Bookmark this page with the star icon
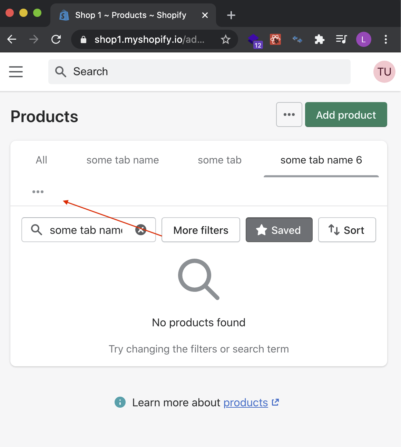401x447 pixels. pos(226,39)
